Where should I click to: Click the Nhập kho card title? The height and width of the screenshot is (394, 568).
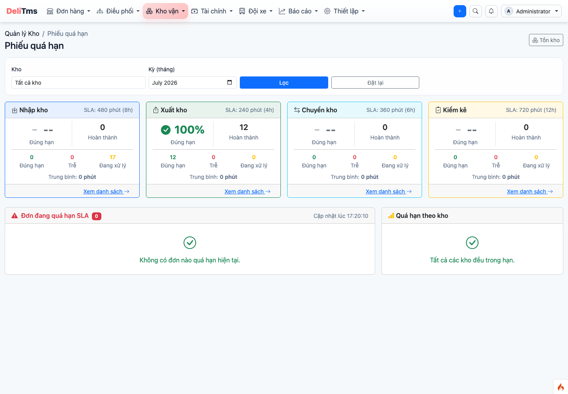(34, 110)
